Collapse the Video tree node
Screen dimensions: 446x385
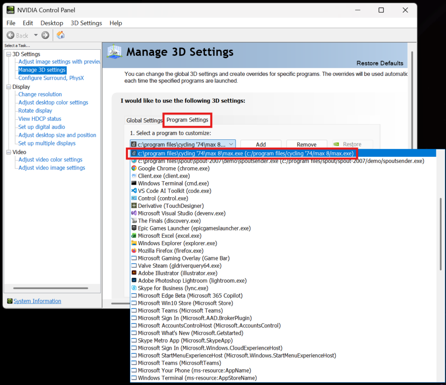pyautogui.click(x=9, y=152)
